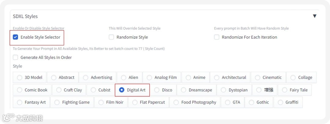Pick the Collage style
Screen dimensions: 330x124
[x=293, y=78]
